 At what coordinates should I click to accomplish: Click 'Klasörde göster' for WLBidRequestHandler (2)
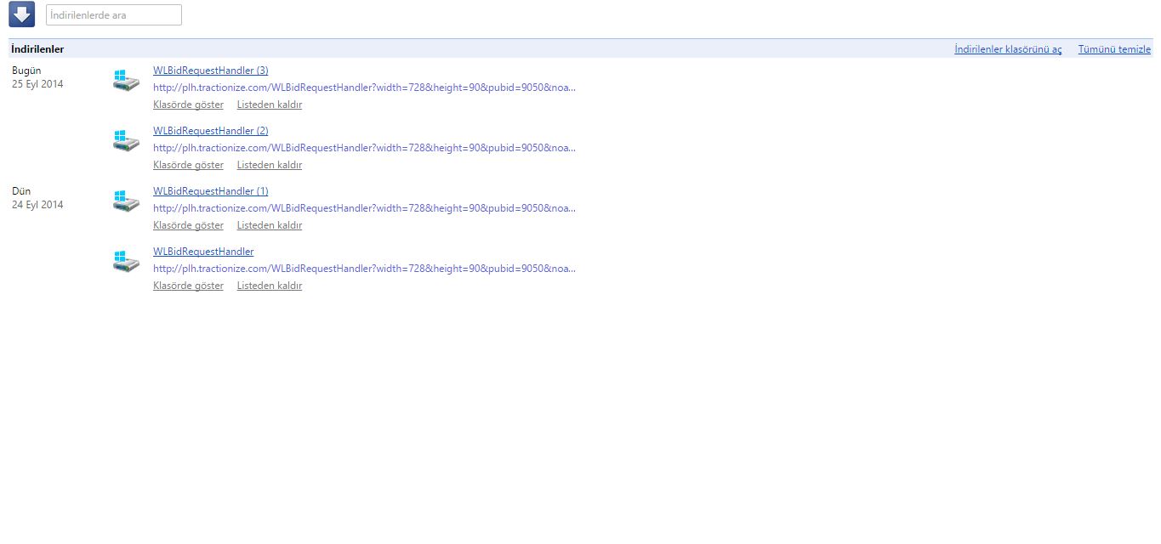(x=188, y=165)
